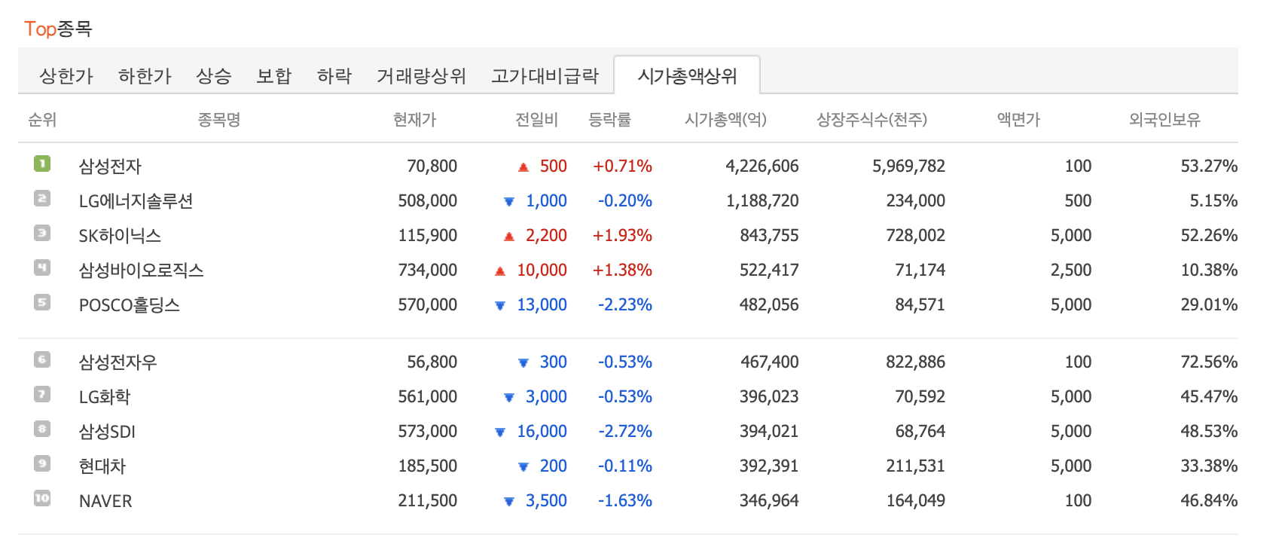Click the rank 3 badge icon
Image resolution: width=1288 pixels, height=544 pixels.
(x=42, y=233)
